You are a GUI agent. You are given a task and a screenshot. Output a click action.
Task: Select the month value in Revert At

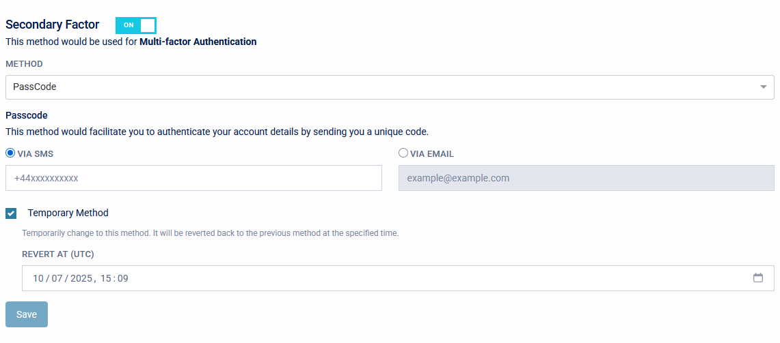tap(57, 278)
